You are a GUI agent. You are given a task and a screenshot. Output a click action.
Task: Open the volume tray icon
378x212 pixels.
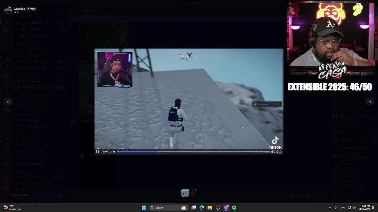click(354, 208)
